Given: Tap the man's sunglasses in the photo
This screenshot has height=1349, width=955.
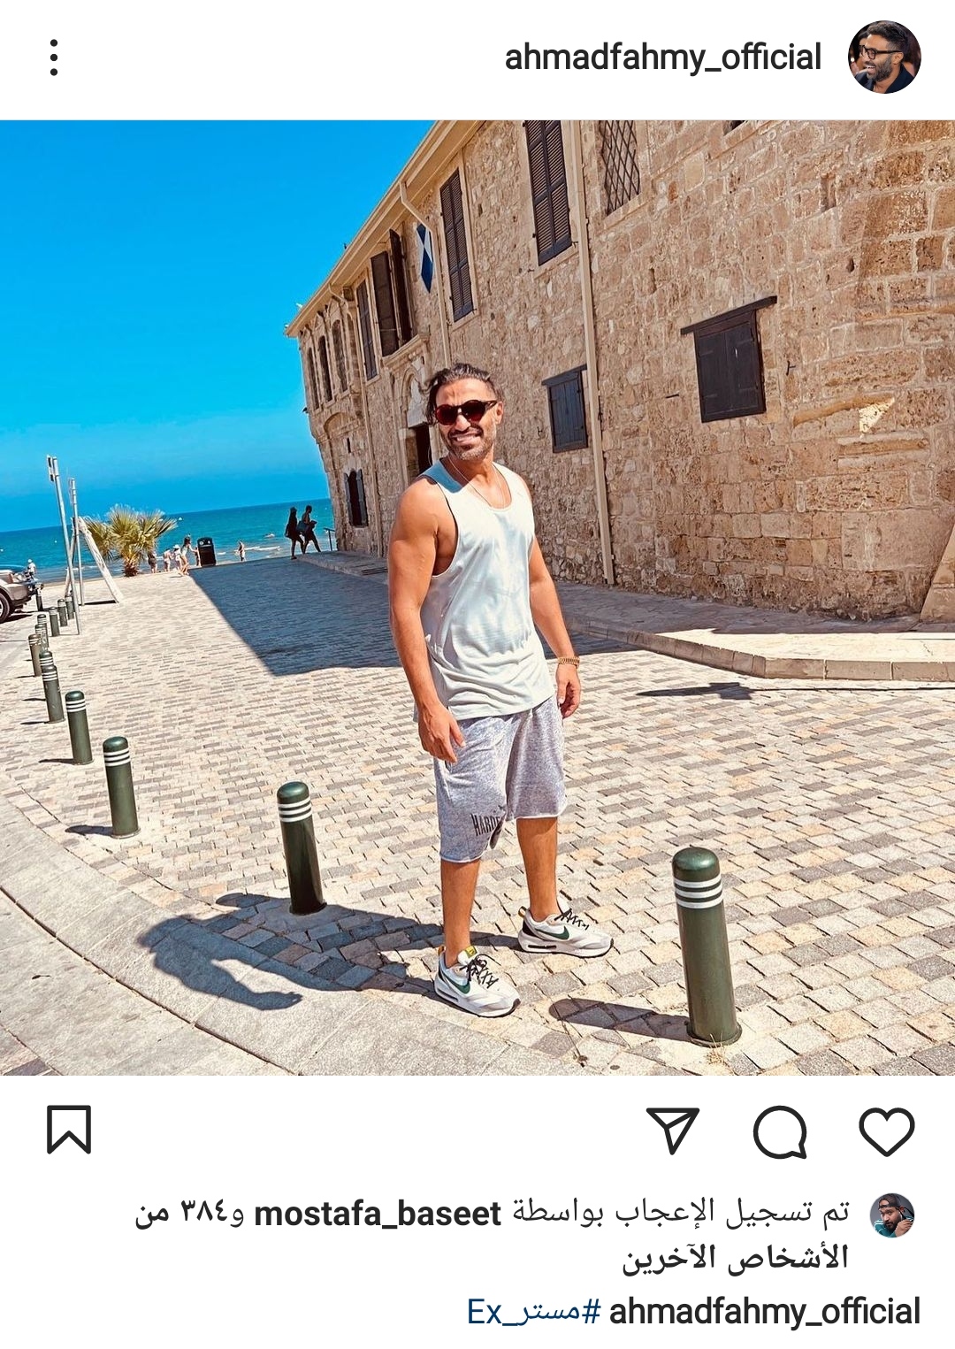Looking at the screenshot, I should click(x=464, y=411).
